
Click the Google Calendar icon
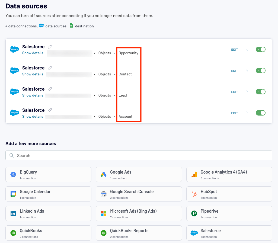tap(13, 194)
